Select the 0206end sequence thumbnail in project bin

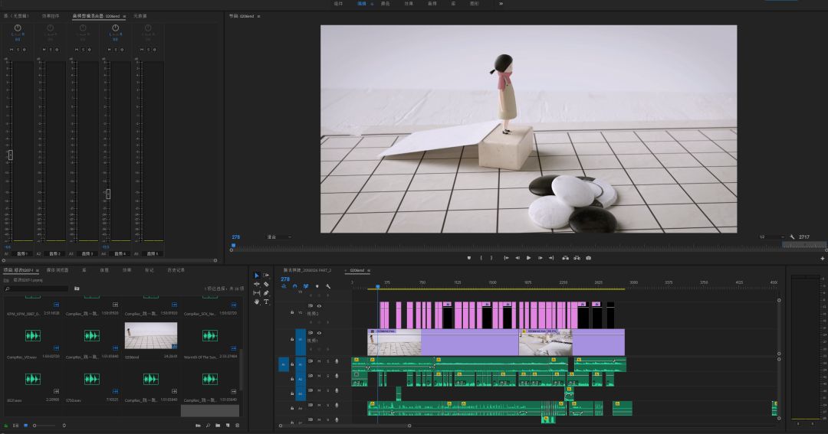coord(151,336)
